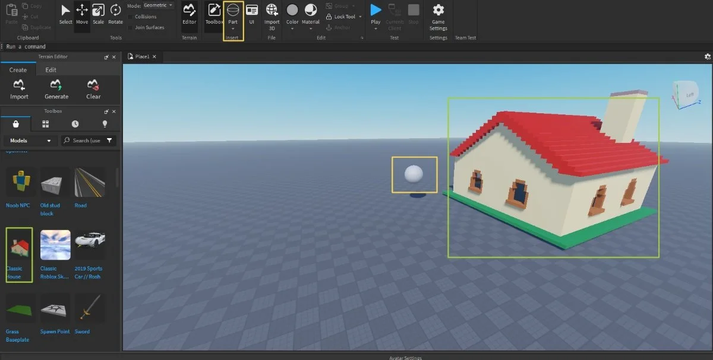Screen dimensions: 713x360
Task: Click the Current Client icon
Action: (393, 9)
